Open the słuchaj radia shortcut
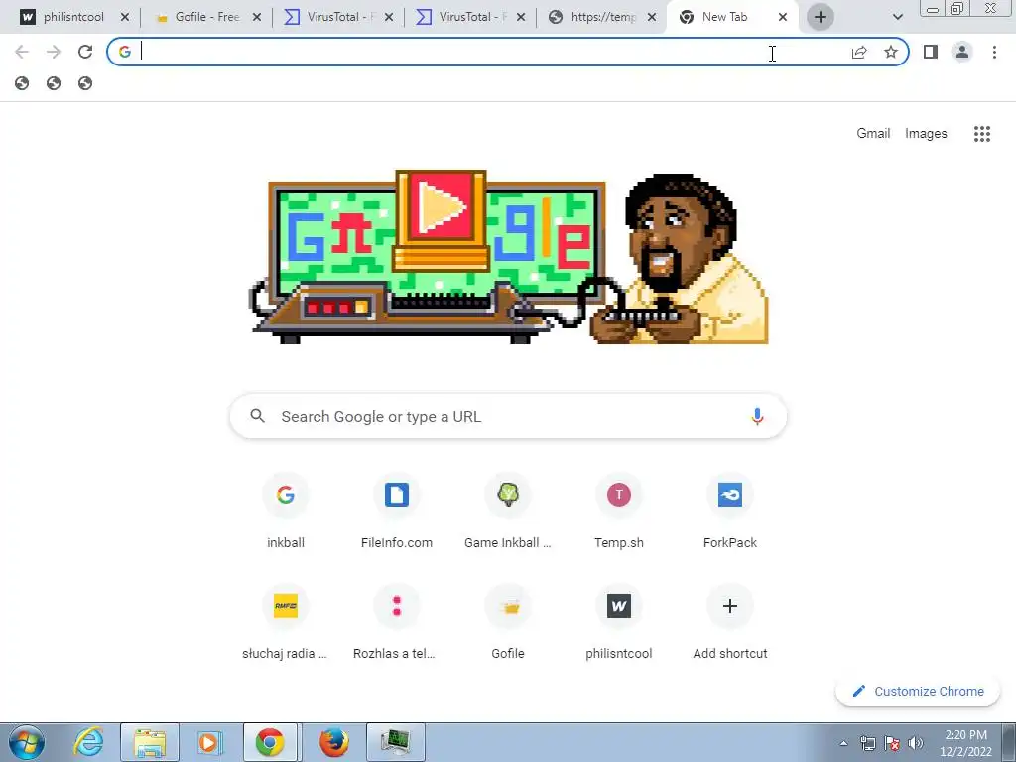1016x762 pixels. tap(286, 623)
